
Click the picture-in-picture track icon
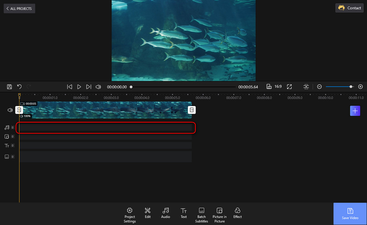click(x=7, y=137)
